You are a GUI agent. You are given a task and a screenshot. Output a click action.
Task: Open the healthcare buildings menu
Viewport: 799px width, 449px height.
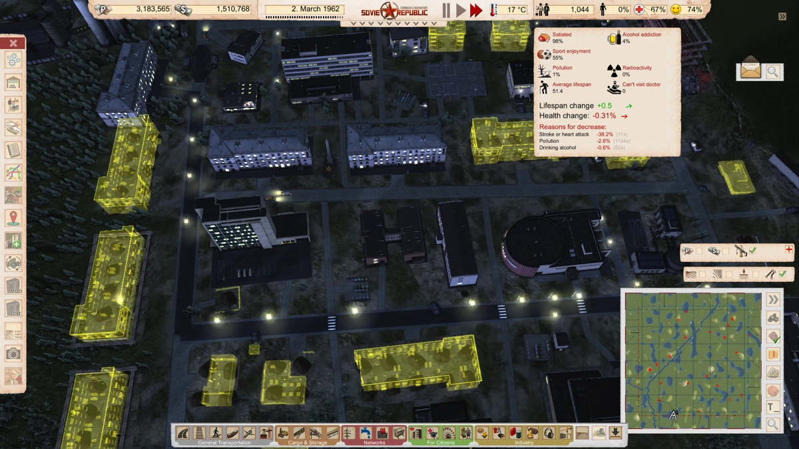click(432, 433)
